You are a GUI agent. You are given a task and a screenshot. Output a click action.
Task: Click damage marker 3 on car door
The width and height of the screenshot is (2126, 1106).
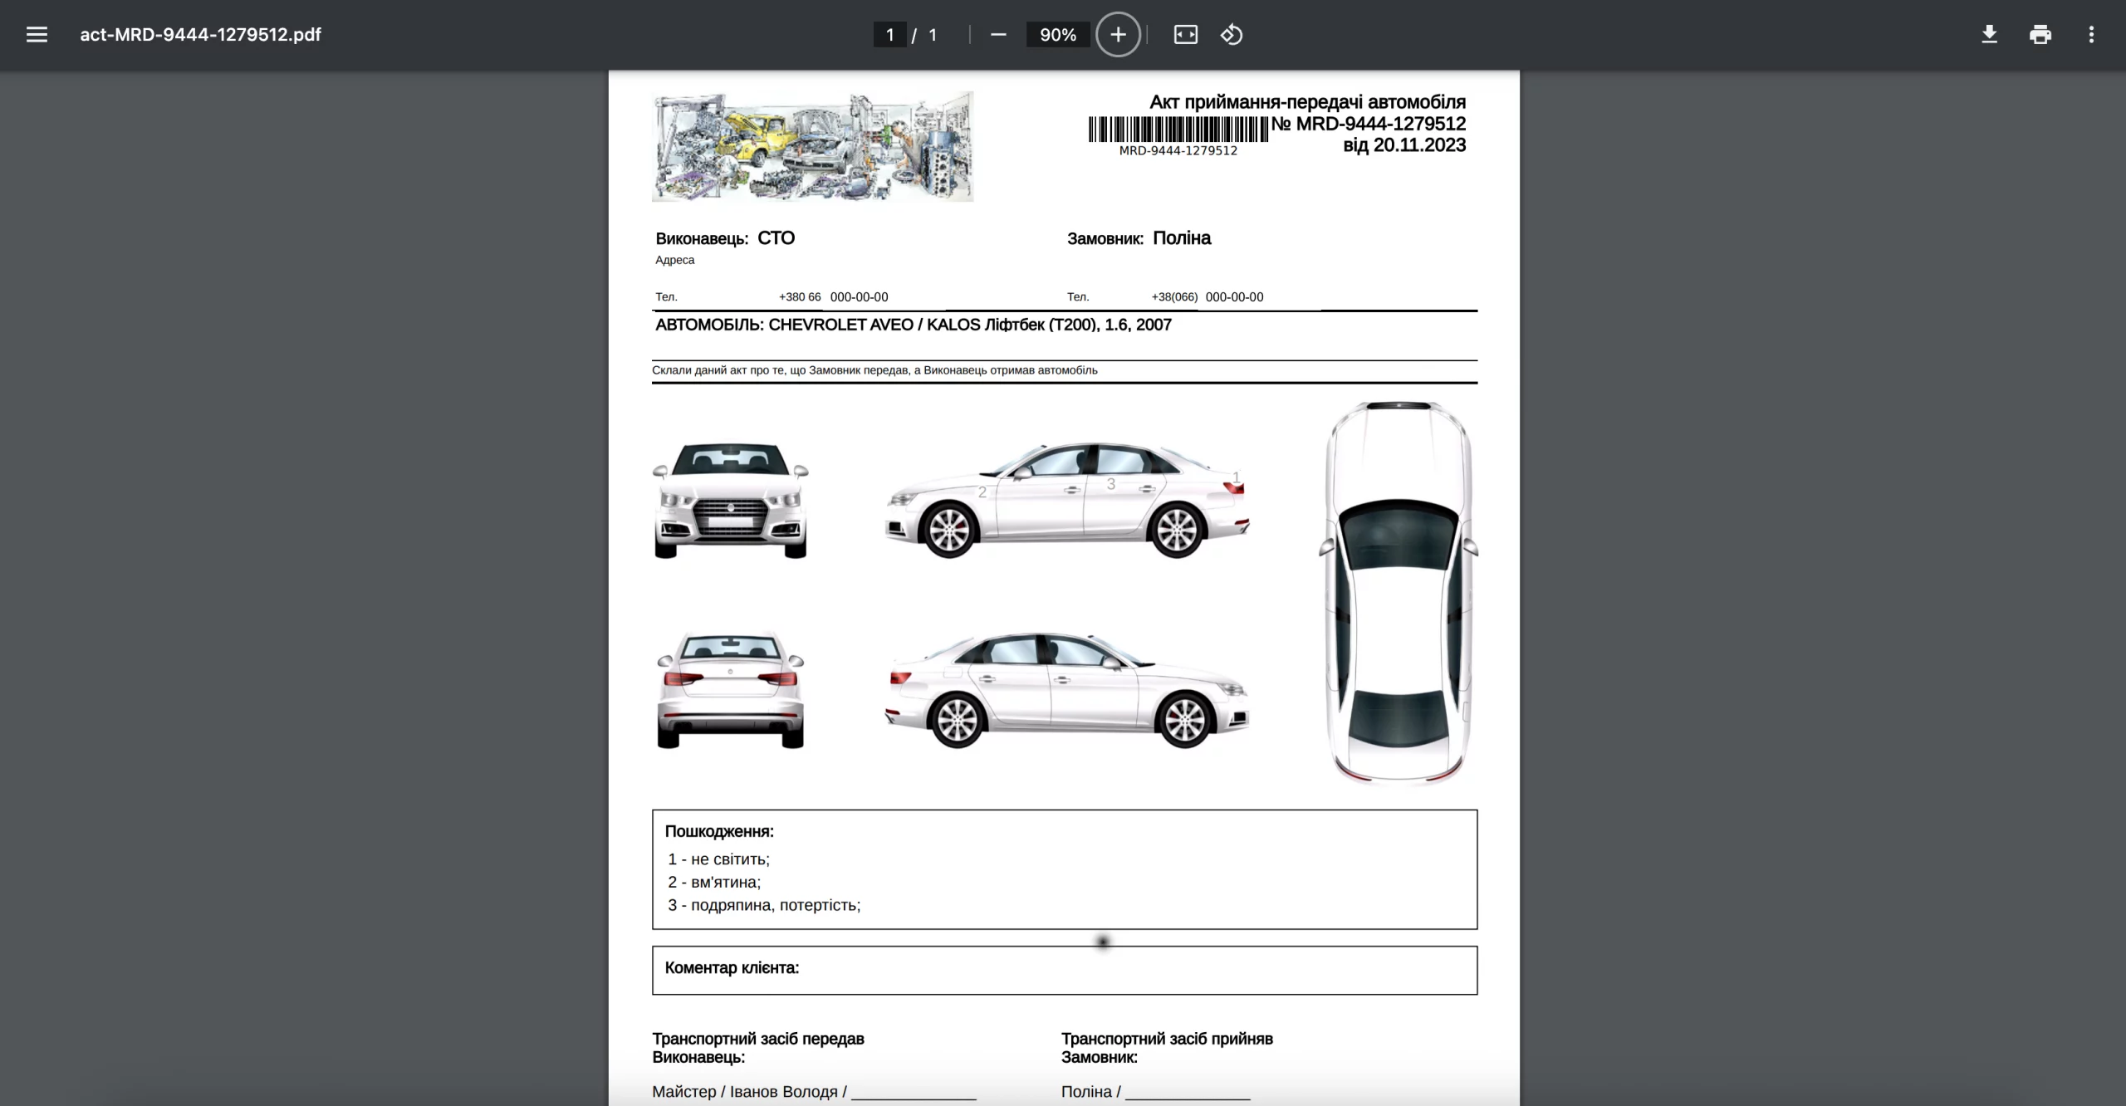(1111, 483)
